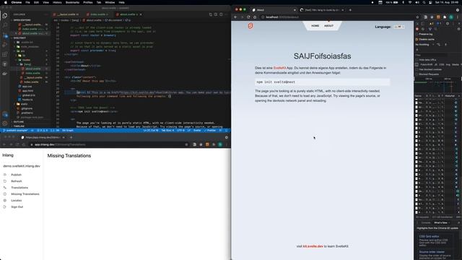The image size is (462, 260).
Task: Open the Bookmarks menu in the menu bar
Action: 72,2
